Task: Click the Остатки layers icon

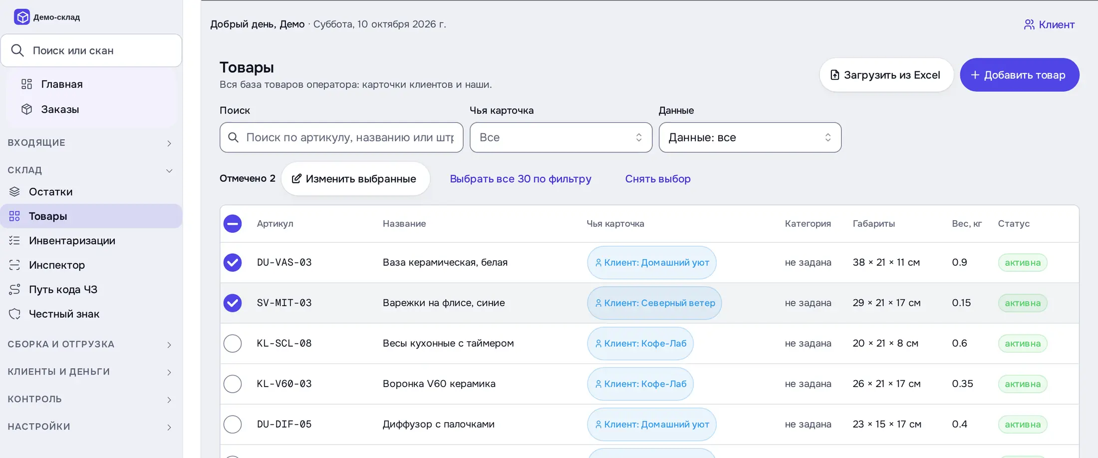Action: tap(14, 192)
